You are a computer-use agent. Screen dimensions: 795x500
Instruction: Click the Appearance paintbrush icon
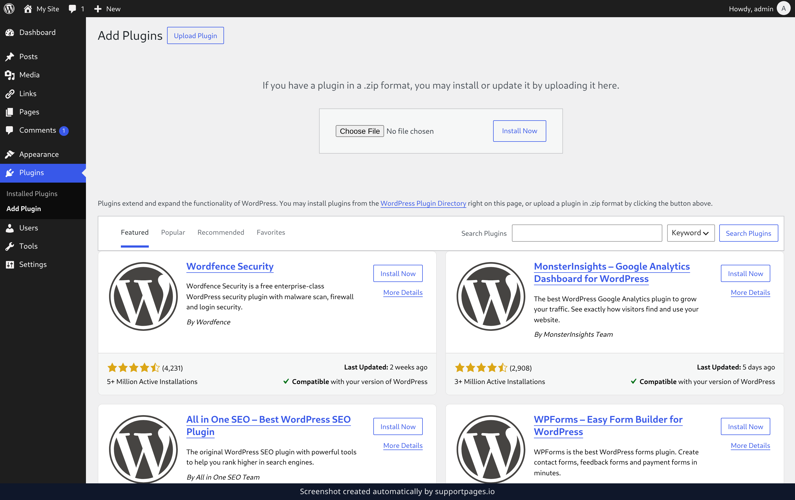pyautogui.click(x=10, y=154)
